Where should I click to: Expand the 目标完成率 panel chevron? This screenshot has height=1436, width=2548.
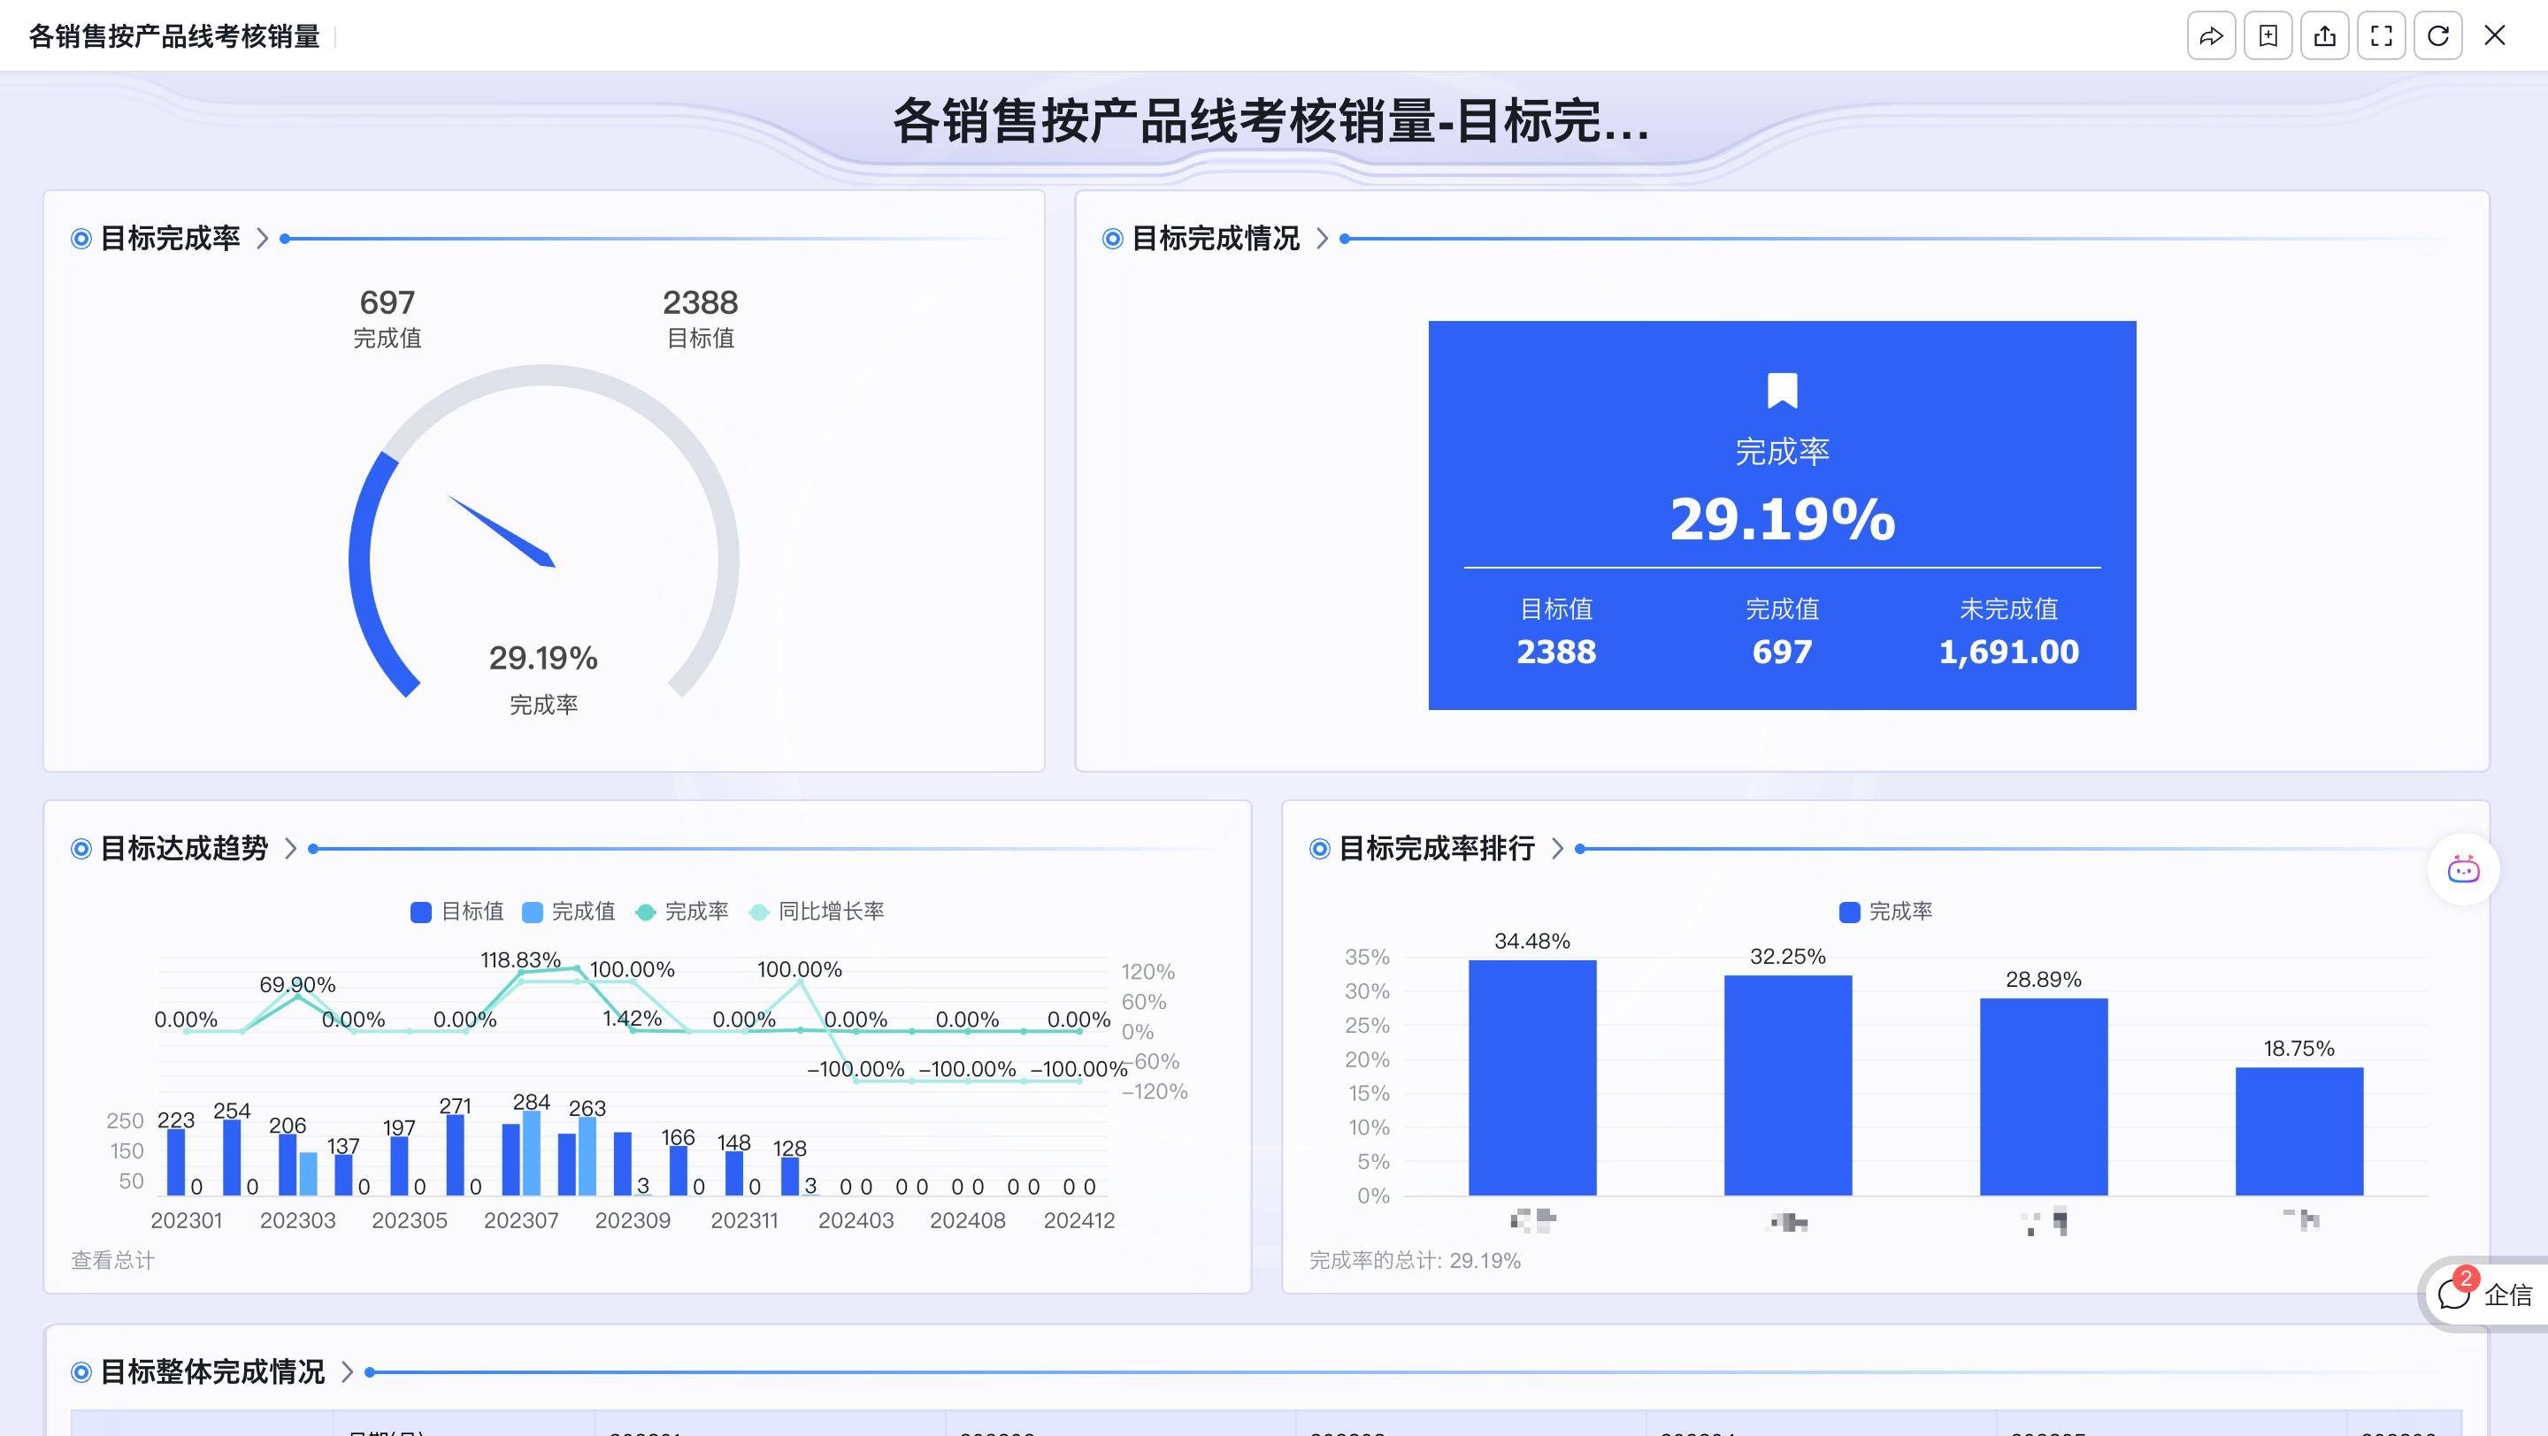click(x=262, y=238)
